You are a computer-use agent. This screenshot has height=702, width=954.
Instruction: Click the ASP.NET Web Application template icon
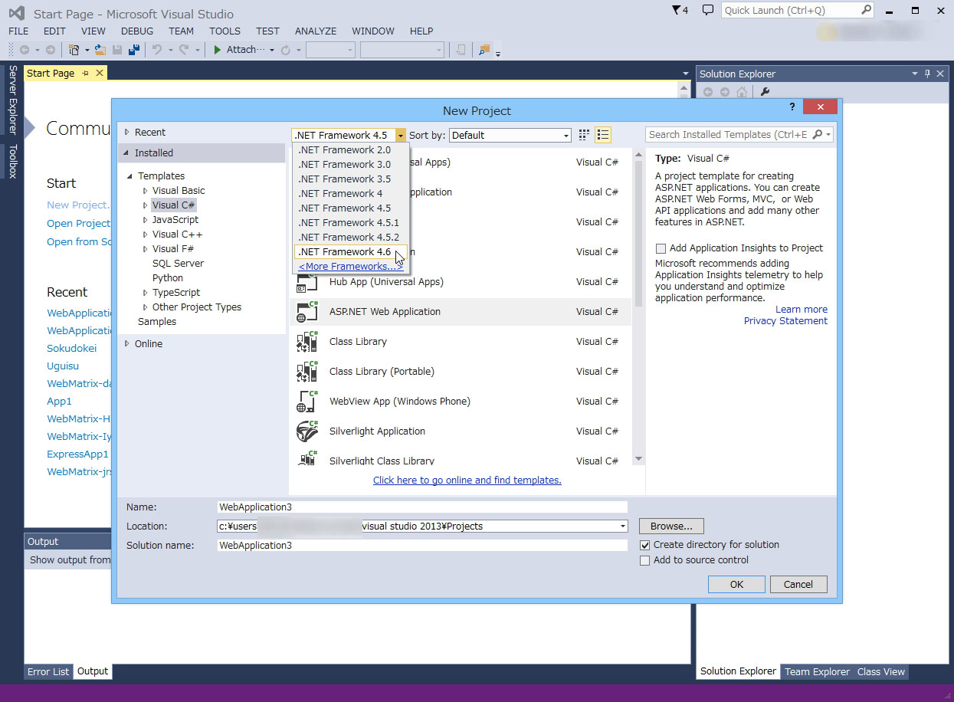(307, 311)
